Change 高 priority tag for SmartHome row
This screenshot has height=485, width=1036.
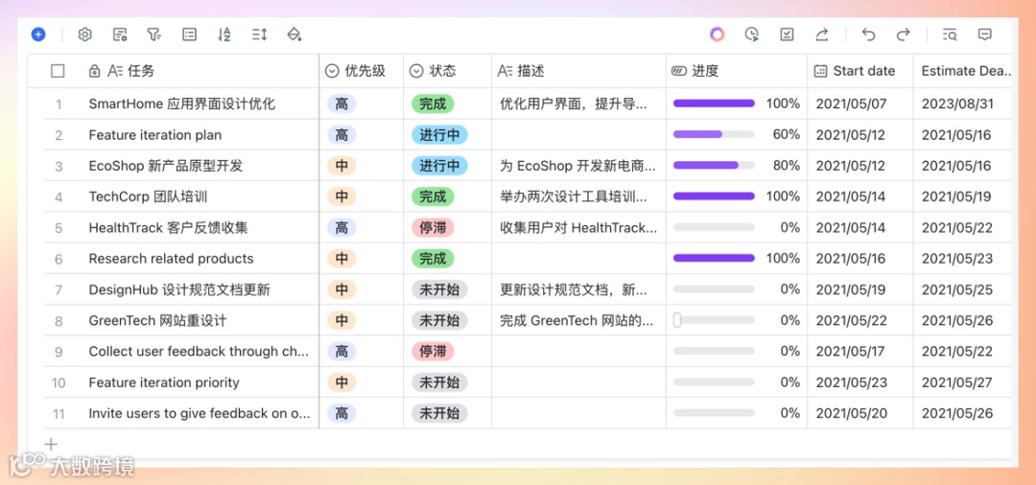(341, 104)
